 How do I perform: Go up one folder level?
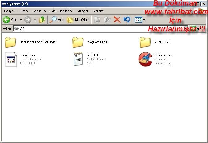[x=42, y=20]
